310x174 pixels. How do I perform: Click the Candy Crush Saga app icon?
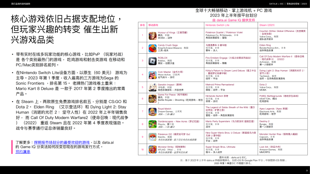(x=152, y=48)
